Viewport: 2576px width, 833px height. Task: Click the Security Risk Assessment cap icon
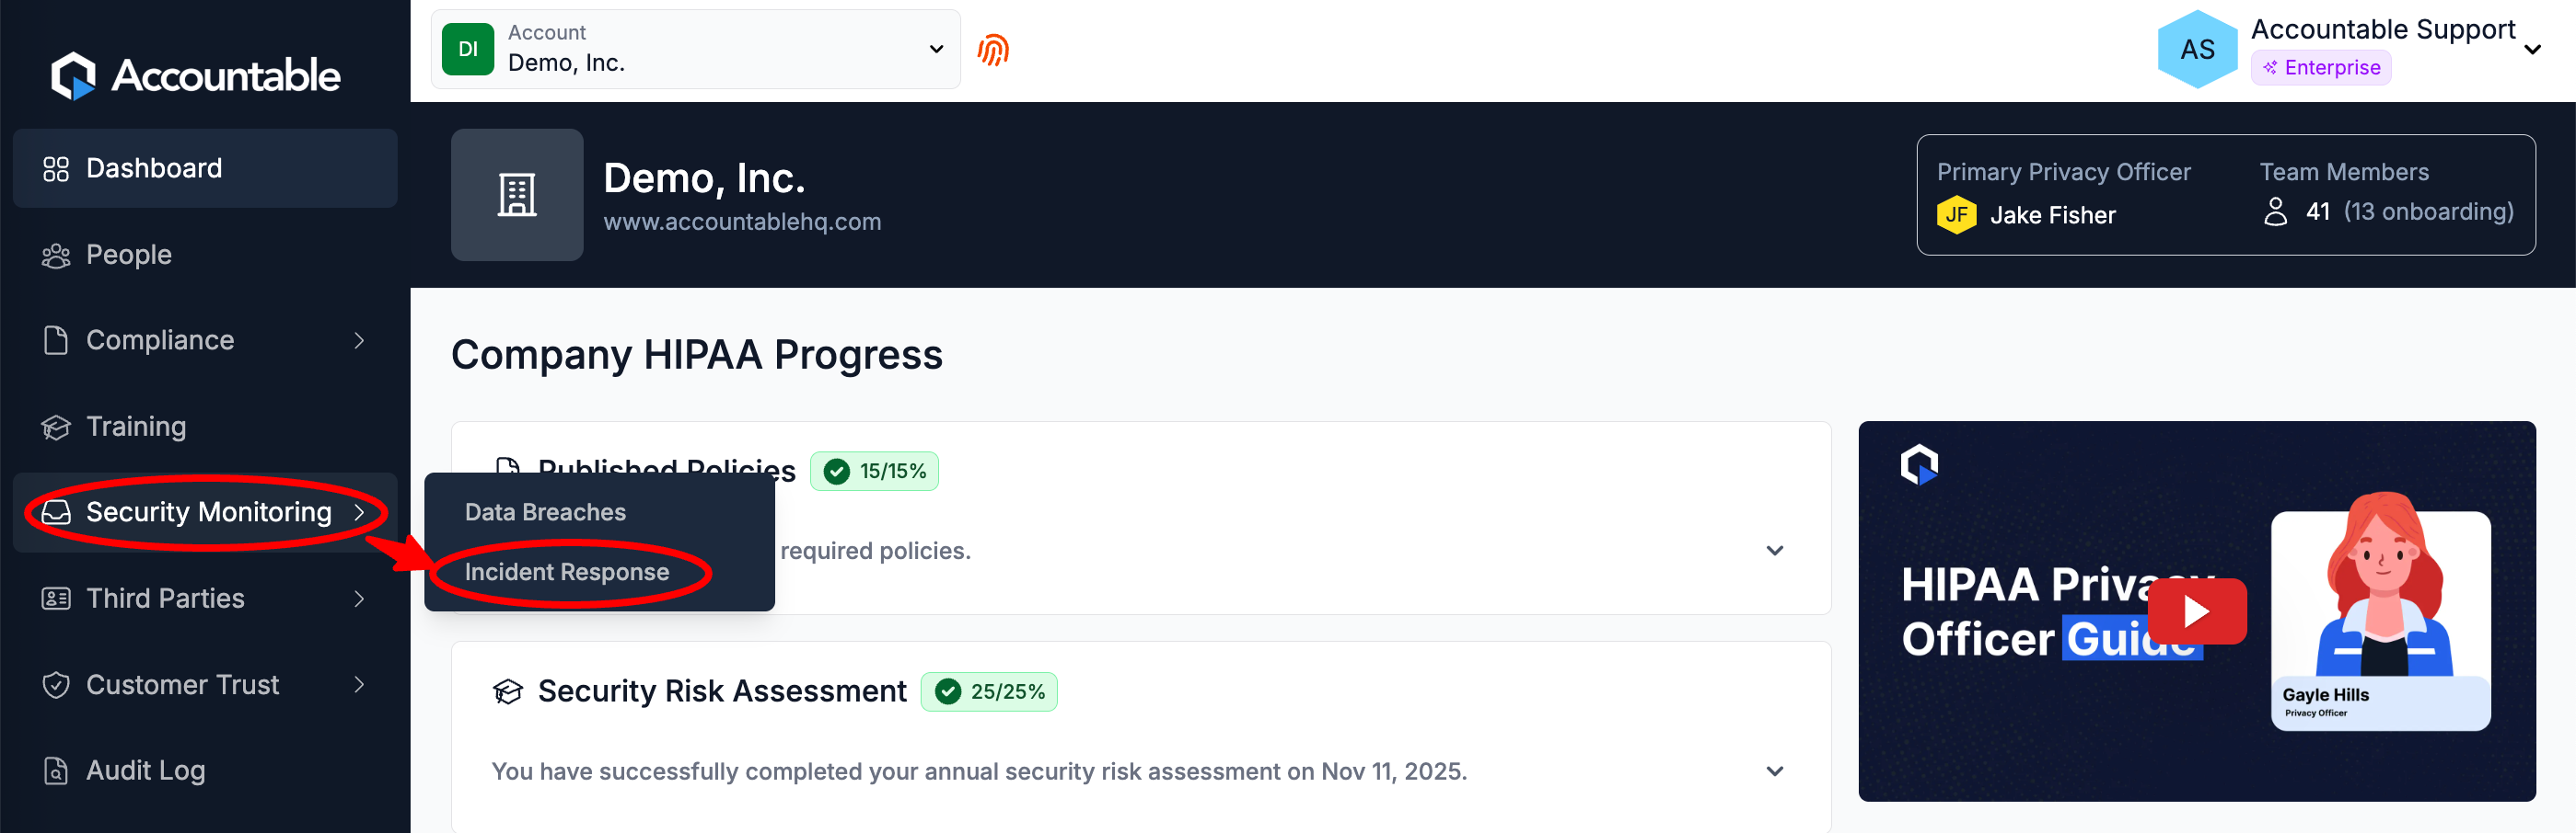pos(508,691)
